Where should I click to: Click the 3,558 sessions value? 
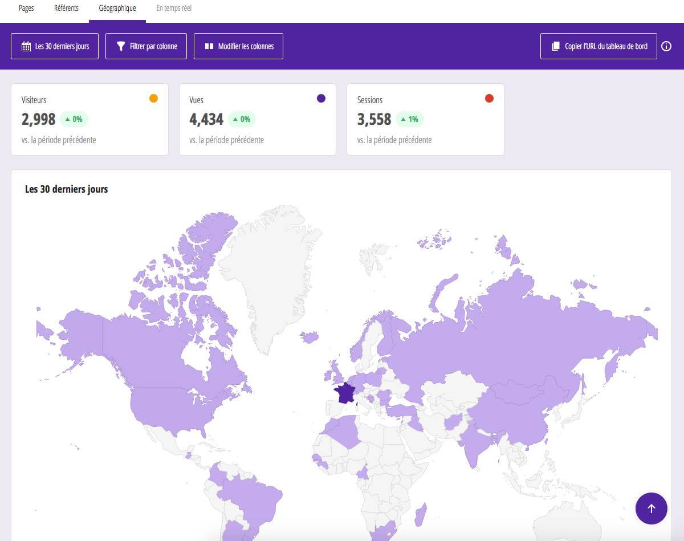click(374, 119)
